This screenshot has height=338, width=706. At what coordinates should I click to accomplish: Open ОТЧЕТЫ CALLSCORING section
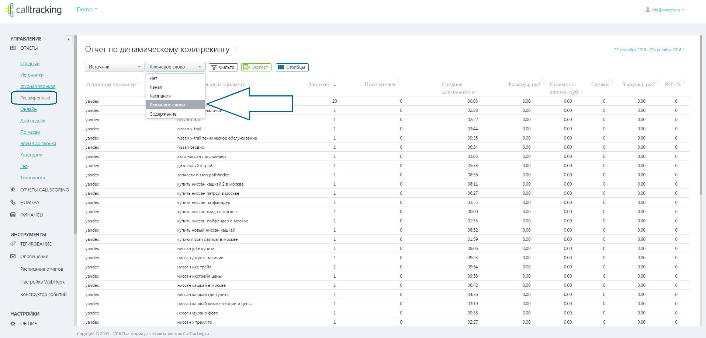click(x=45, y=190)
